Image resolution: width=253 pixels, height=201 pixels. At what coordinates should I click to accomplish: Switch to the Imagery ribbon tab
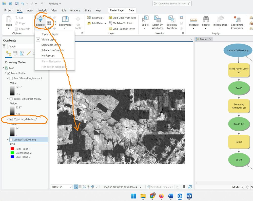(x=75, y=10)
